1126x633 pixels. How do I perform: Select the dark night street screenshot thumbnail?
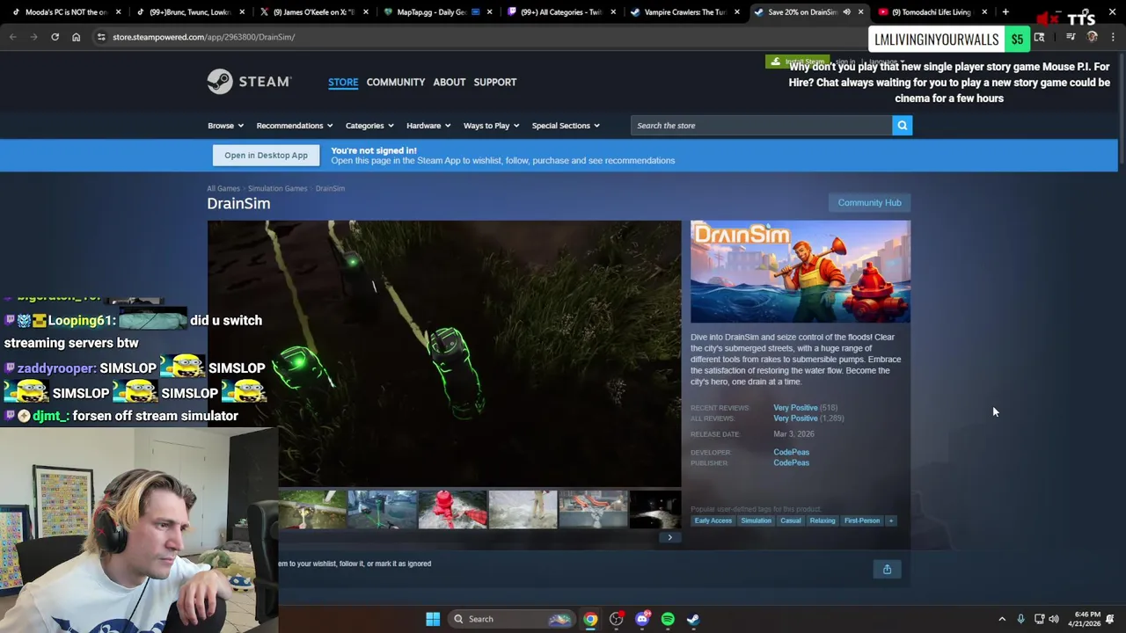(655, 510)
